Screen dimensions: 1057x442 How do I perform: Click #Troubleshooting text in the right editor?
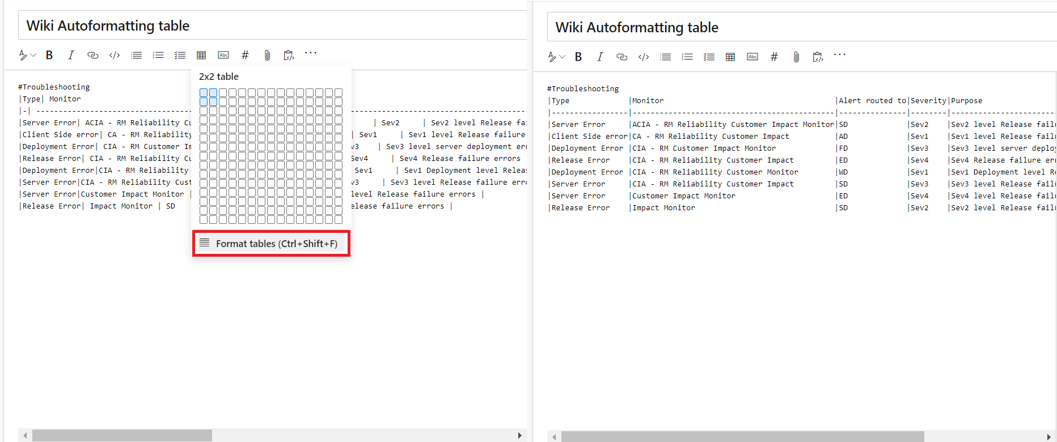click(x=583, y=88)
